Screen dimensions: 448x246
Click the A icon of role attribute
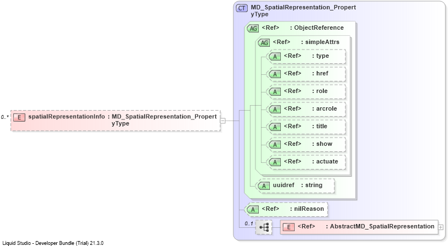[275, 92]
